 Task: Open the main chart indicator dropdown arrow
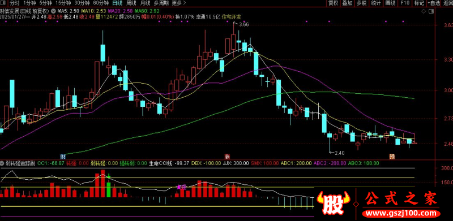tap(53, 11)
